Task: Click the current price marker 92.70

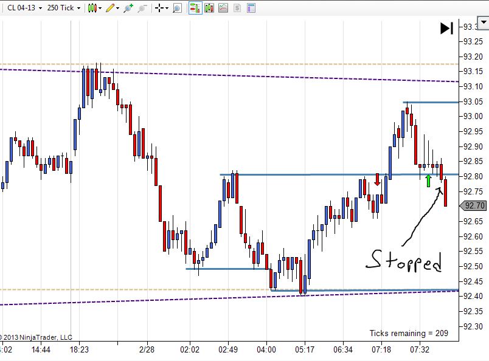Action: pyautogui.click(x=473, y=206)
